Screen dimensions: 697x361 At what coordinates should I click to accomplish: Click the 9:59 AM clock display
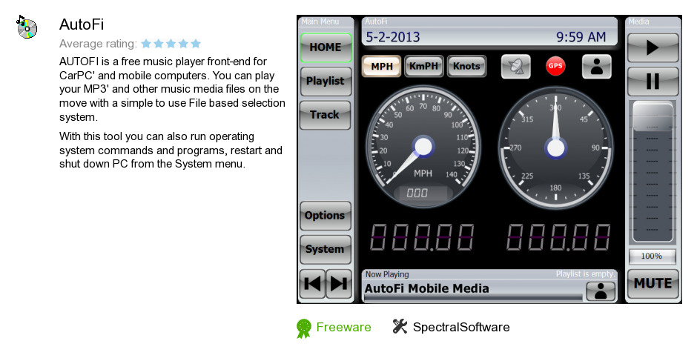pyautogui.click(x=581, y=37)
